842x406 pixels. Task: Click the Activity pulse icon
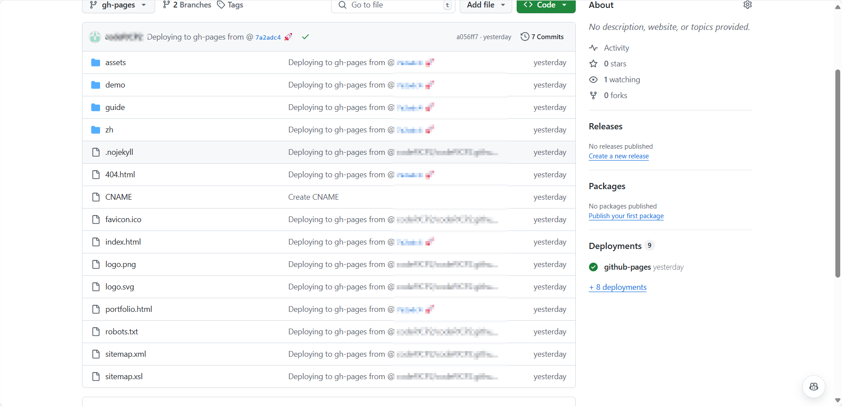[593, 48]
